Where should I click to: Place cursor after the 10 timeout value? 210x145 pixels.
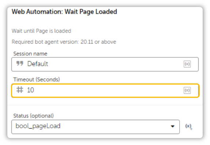coord(34,90)
